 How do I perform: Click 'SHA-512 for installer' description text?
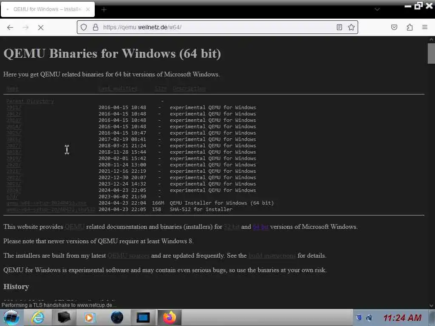click(201, 210)
